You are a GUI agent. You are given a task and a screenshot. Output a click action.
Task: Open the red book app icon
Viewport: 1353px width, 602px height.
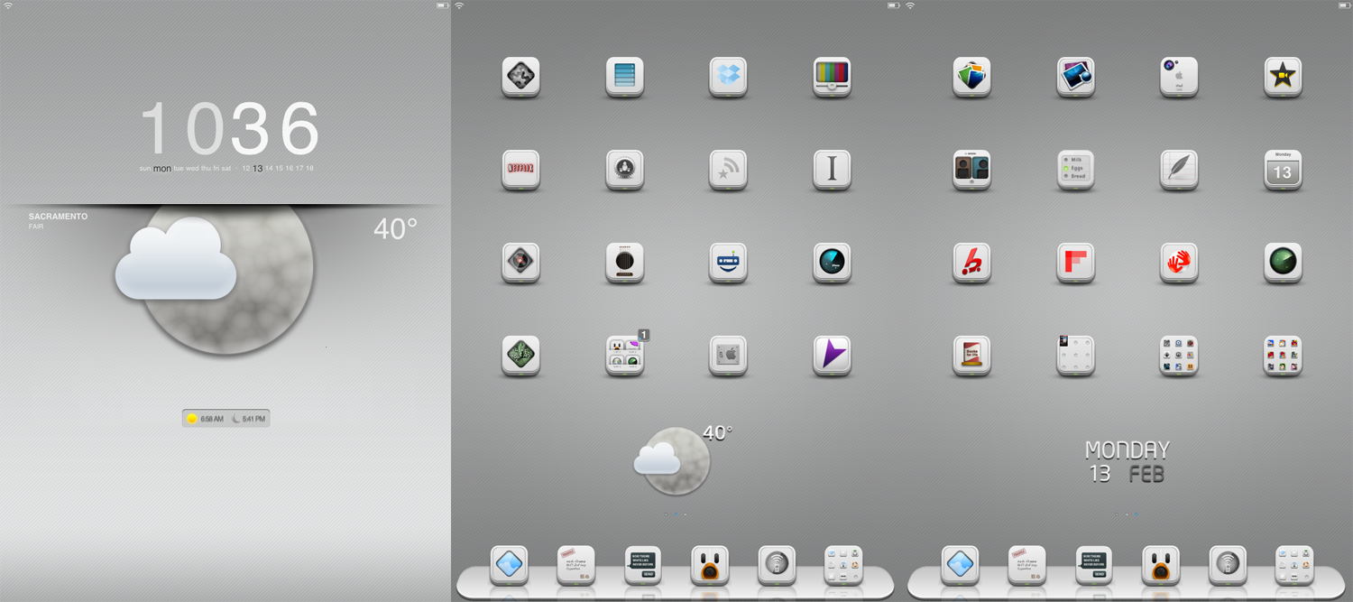pos(971,356)
